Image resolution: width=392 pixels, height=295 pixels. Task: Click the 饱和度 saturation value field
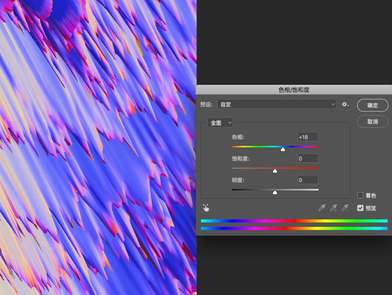[x=308, y=158]
